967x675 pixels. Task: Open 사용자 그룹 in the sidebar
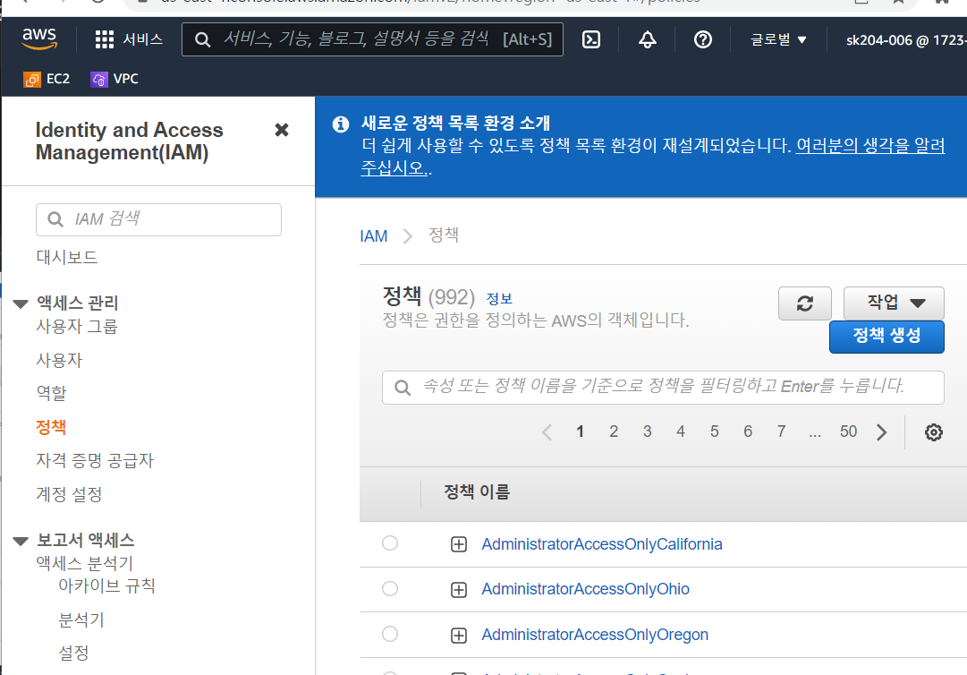(x=76, y=326)
